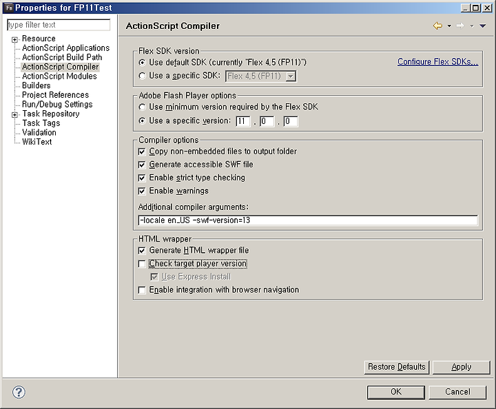Viewport: 496px width, 409px height.
Task: Toggle Generate HTML wrapper file checkbox
Action: [x=142, y=251]
